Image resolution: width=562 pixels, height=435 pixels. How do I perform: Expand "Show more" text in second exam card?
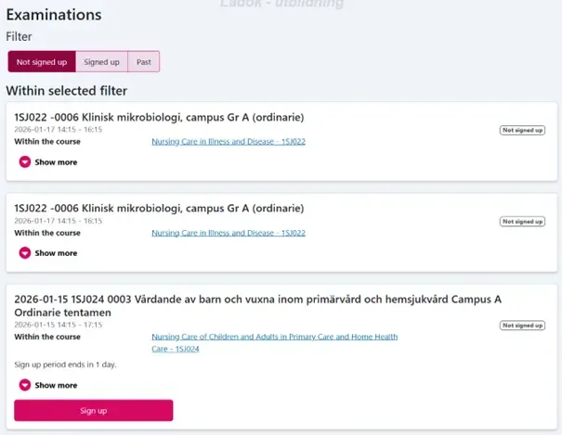(56, 253)
